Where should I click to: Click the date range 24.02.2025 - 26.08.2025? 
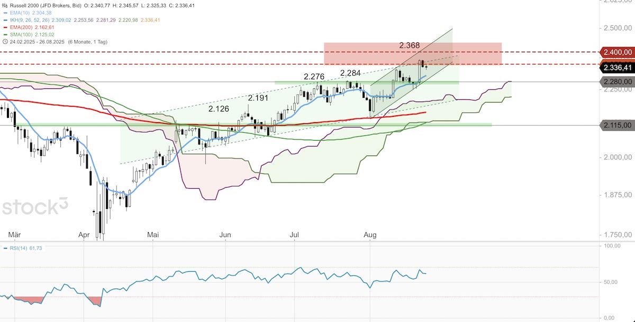37,42
